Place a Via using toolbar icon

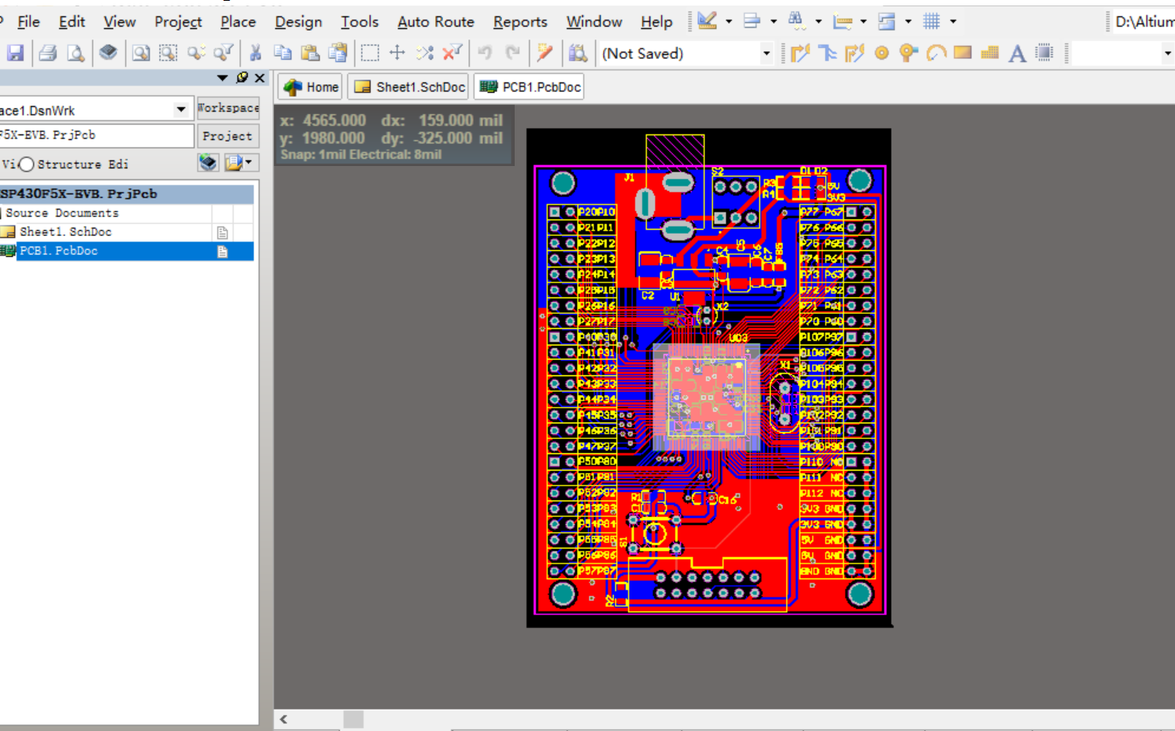click(x=909, y=54)
